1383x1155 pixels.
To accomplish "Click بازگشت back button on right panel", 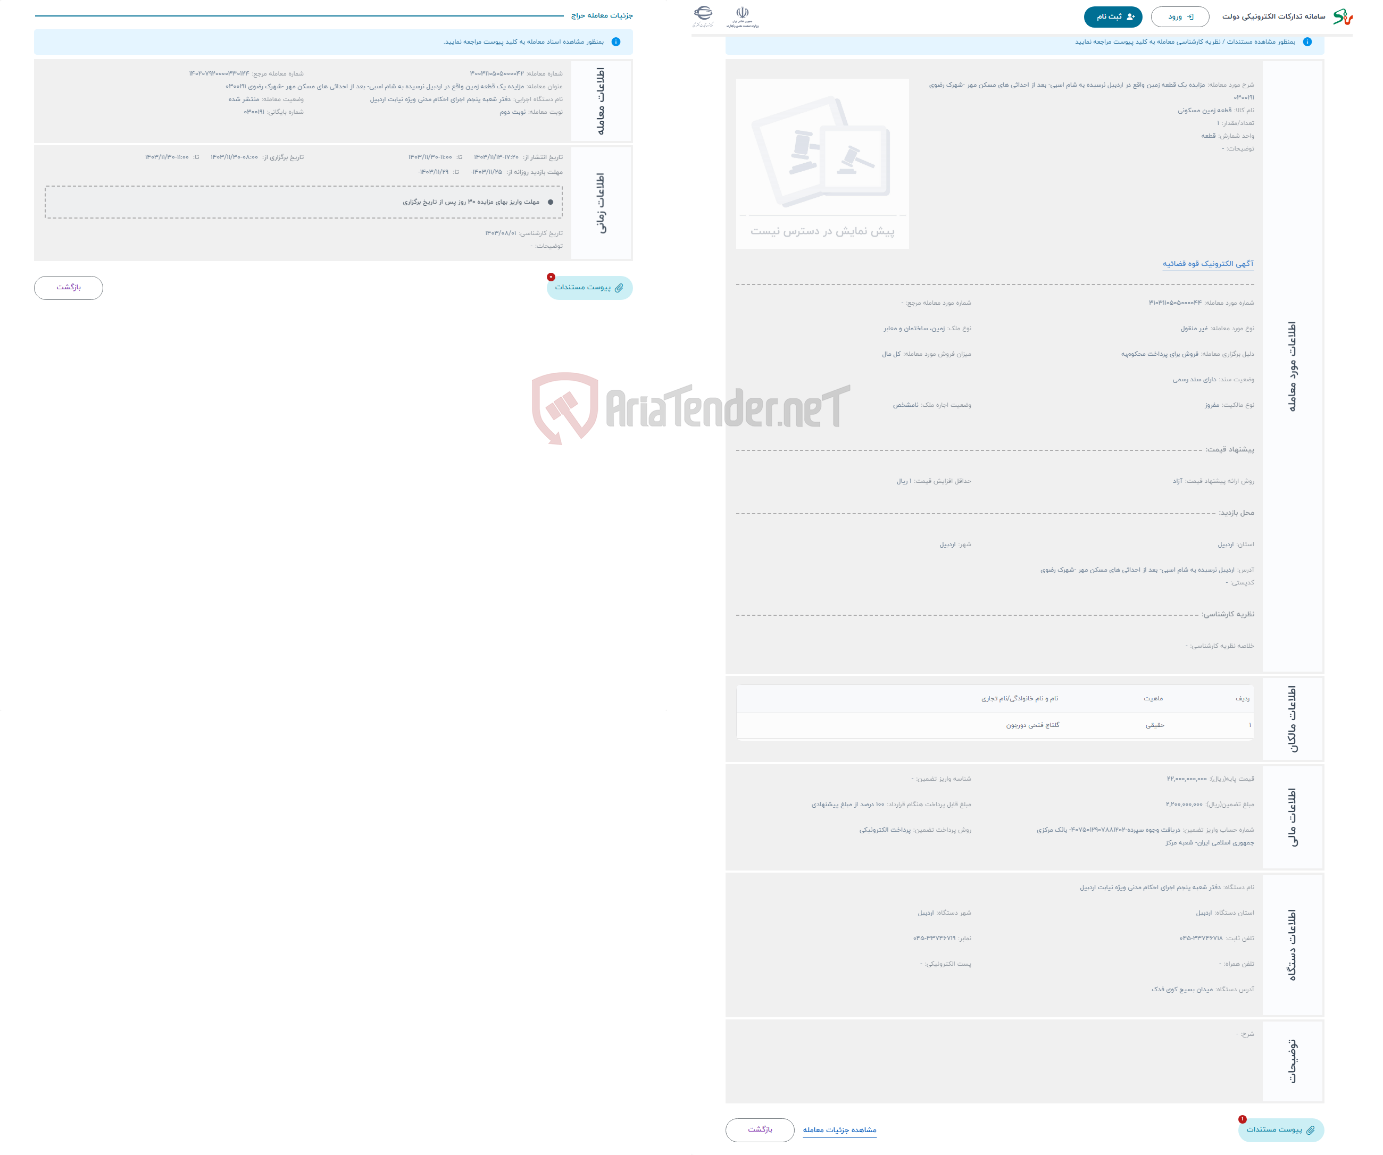I will coord(757,1128).
